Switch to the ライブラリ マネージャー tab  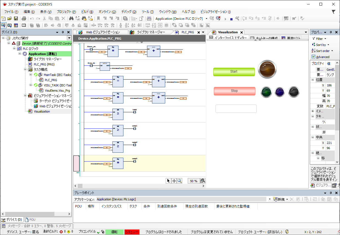[x=151, y=32]
